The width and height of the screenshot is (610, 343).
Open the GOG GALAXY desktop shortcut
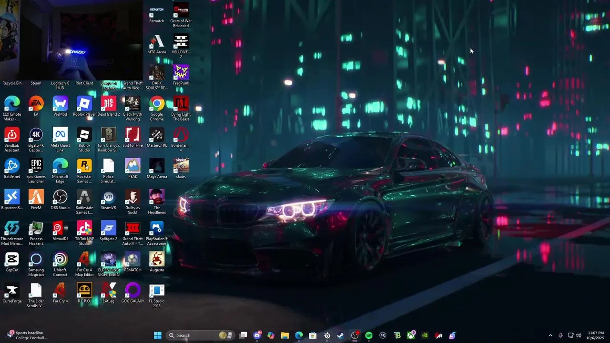(x=132, y=293)
